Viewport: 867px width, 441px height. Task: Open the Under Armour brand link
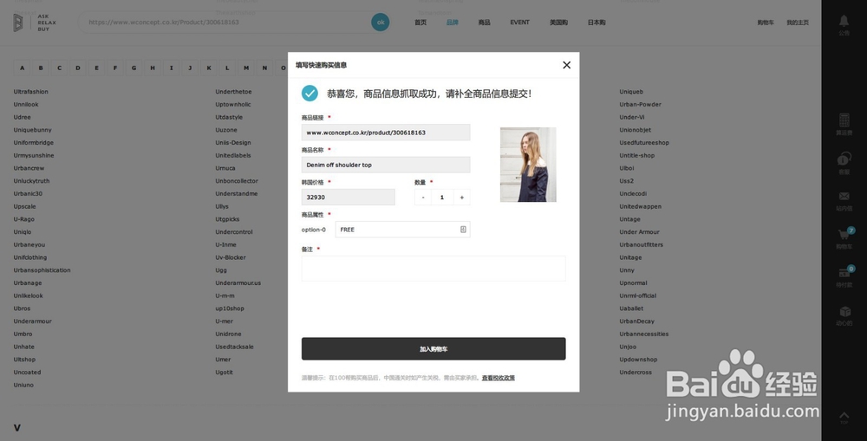coord(639,232)
